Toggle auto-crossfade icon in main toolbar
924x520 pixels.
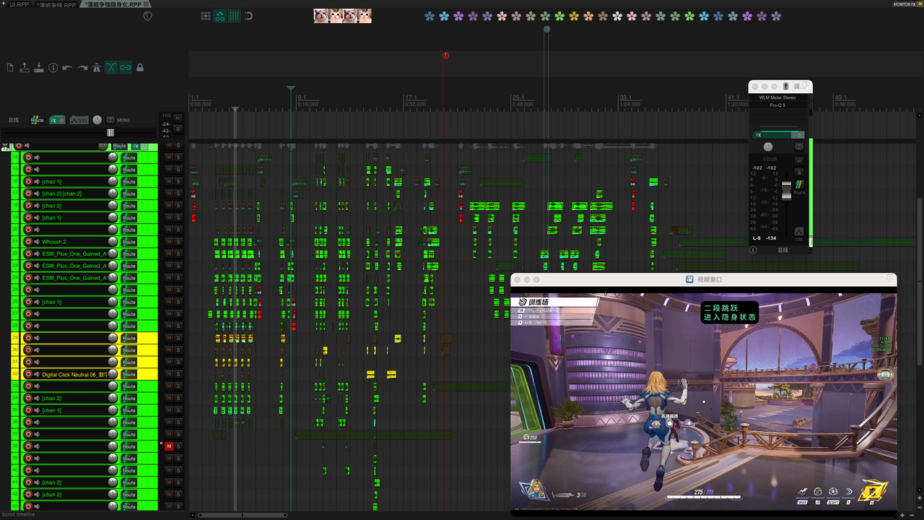(x=111, y=68)
